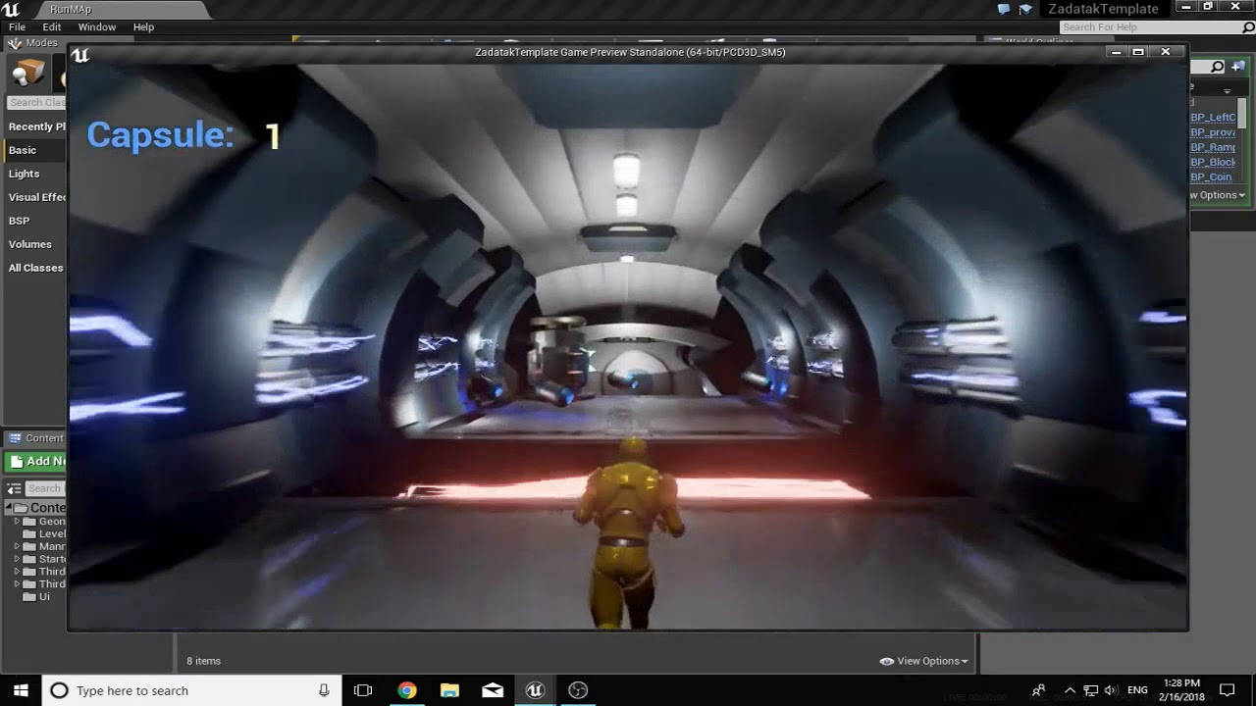
Task: Click the taskbar volume speaker icon
Action: (x=1110, y=690)
